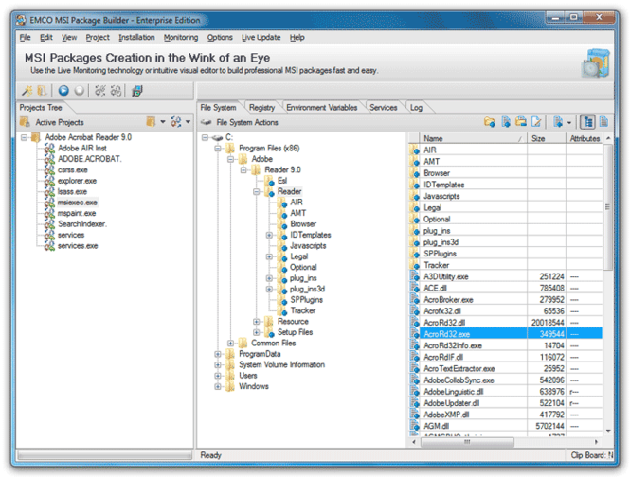Sort files by the Size column header
This screenshot has height=477, width=630.
547,138
